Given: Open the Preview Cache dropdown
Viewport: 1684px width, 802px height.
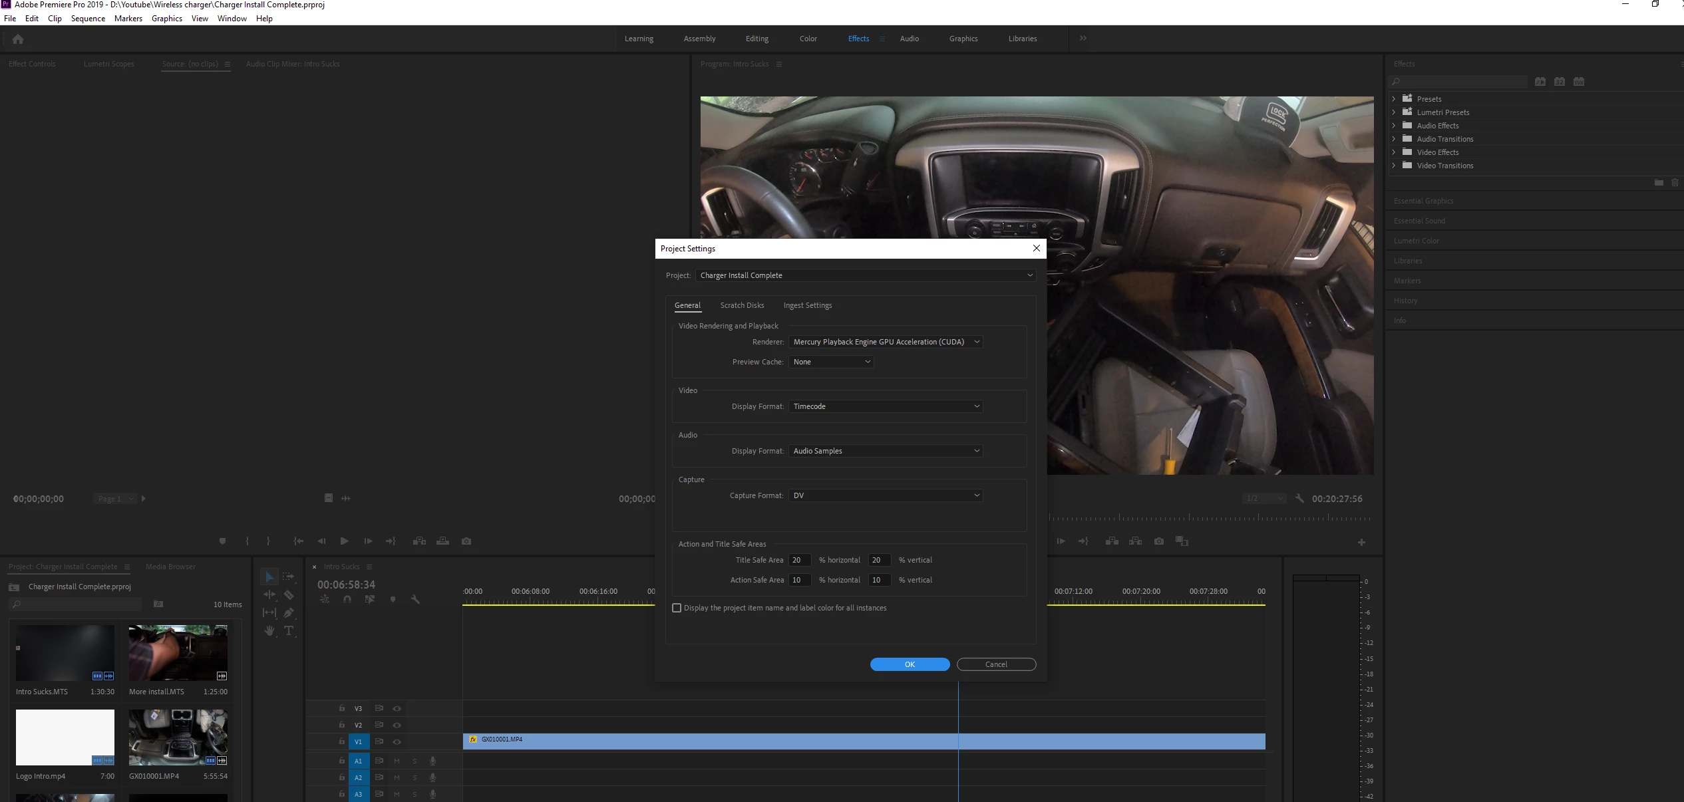Looking at the screenshot, I should click(831, 362).
